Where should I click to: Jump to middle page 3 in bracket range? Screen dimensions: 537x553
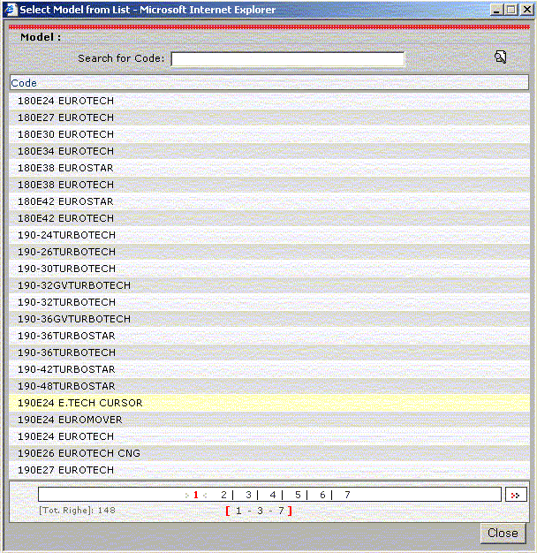click(x=260, y=511)
